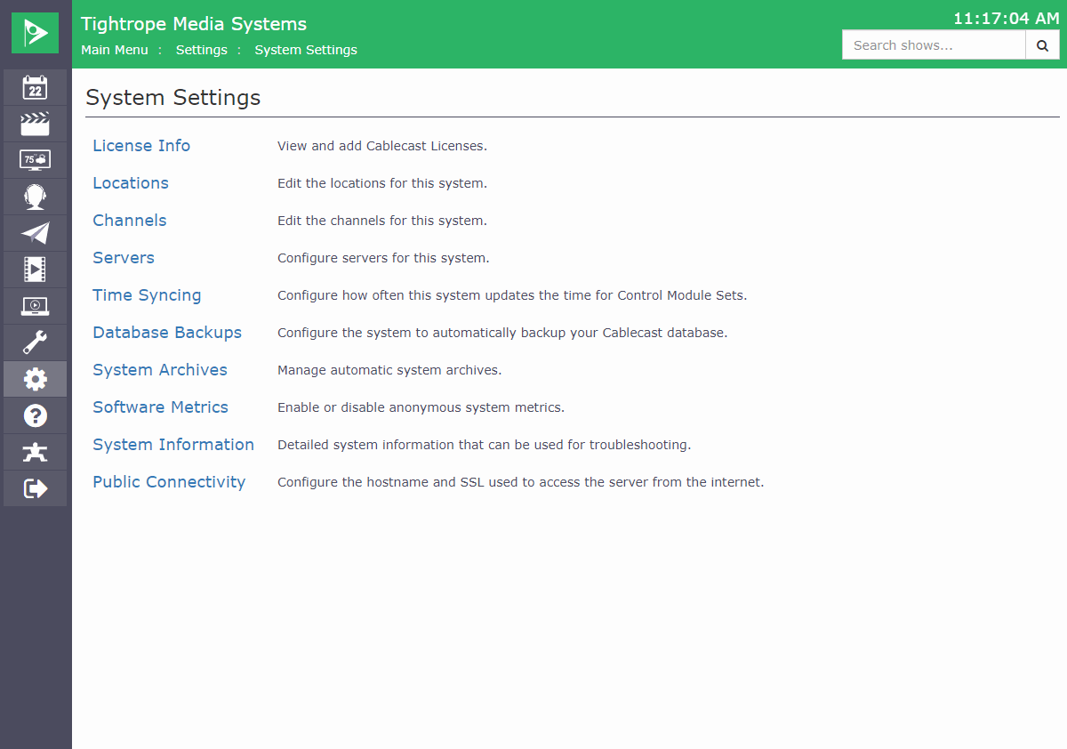
Task: Click the 11:17:04 AM clock text
Action: (x=1007, y=18)
